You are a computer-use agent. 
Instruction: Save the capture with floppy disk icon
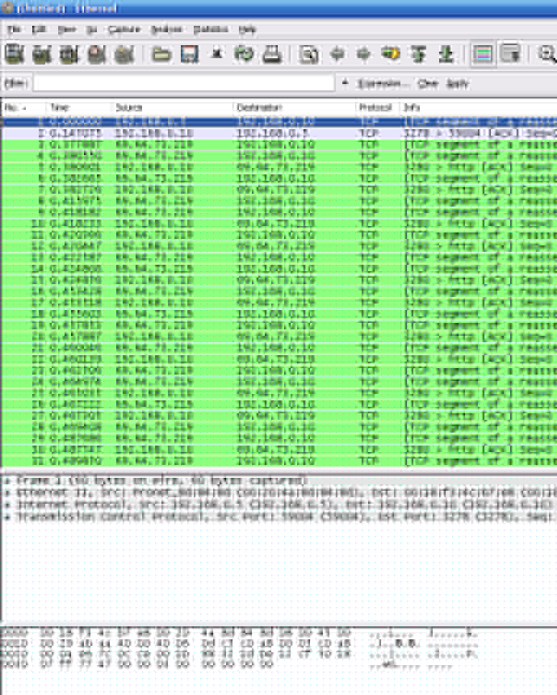point(189,54)
